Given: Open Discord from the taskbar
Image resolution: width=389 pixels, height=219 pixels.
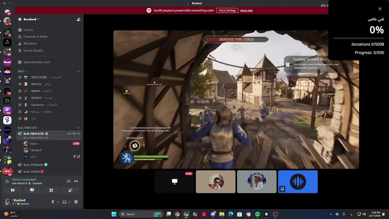Looking at the screenshot, I should 213,214.
